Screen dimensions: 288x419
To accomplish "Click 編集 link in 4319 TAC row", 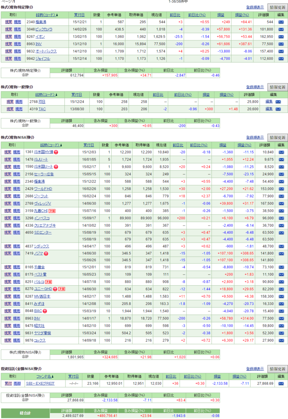I will point(269,109).
